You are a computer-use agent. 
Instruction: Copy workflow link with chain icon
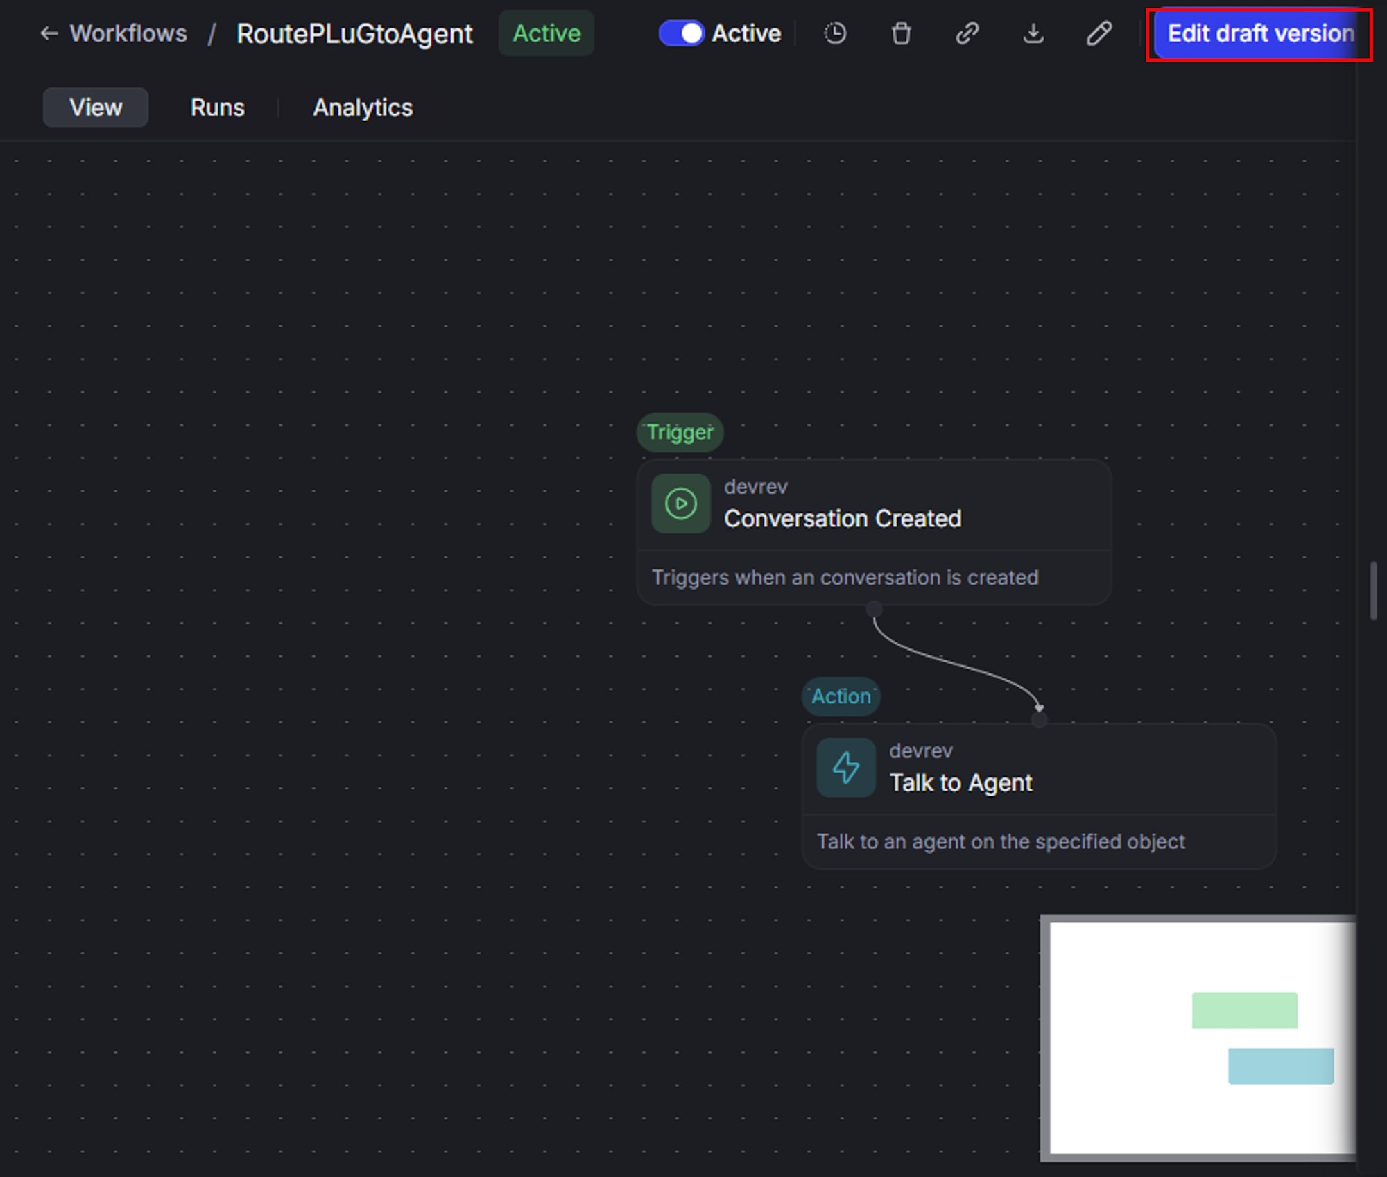(x=967, y=33)
